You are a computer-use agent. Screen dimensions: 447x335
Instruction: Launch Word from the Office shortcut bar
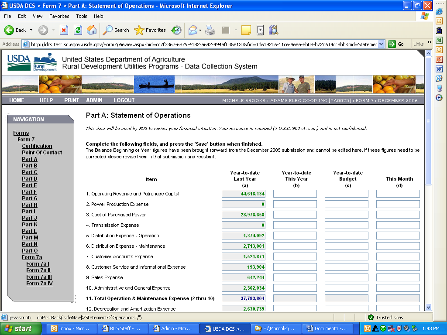[x=439, y=69]
